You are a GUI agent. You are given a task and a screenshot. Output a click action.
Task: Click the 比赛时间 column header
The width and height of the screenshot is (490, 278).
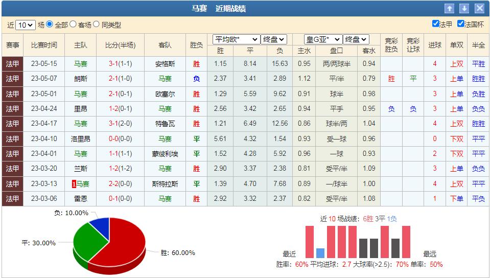pos(44,45)
